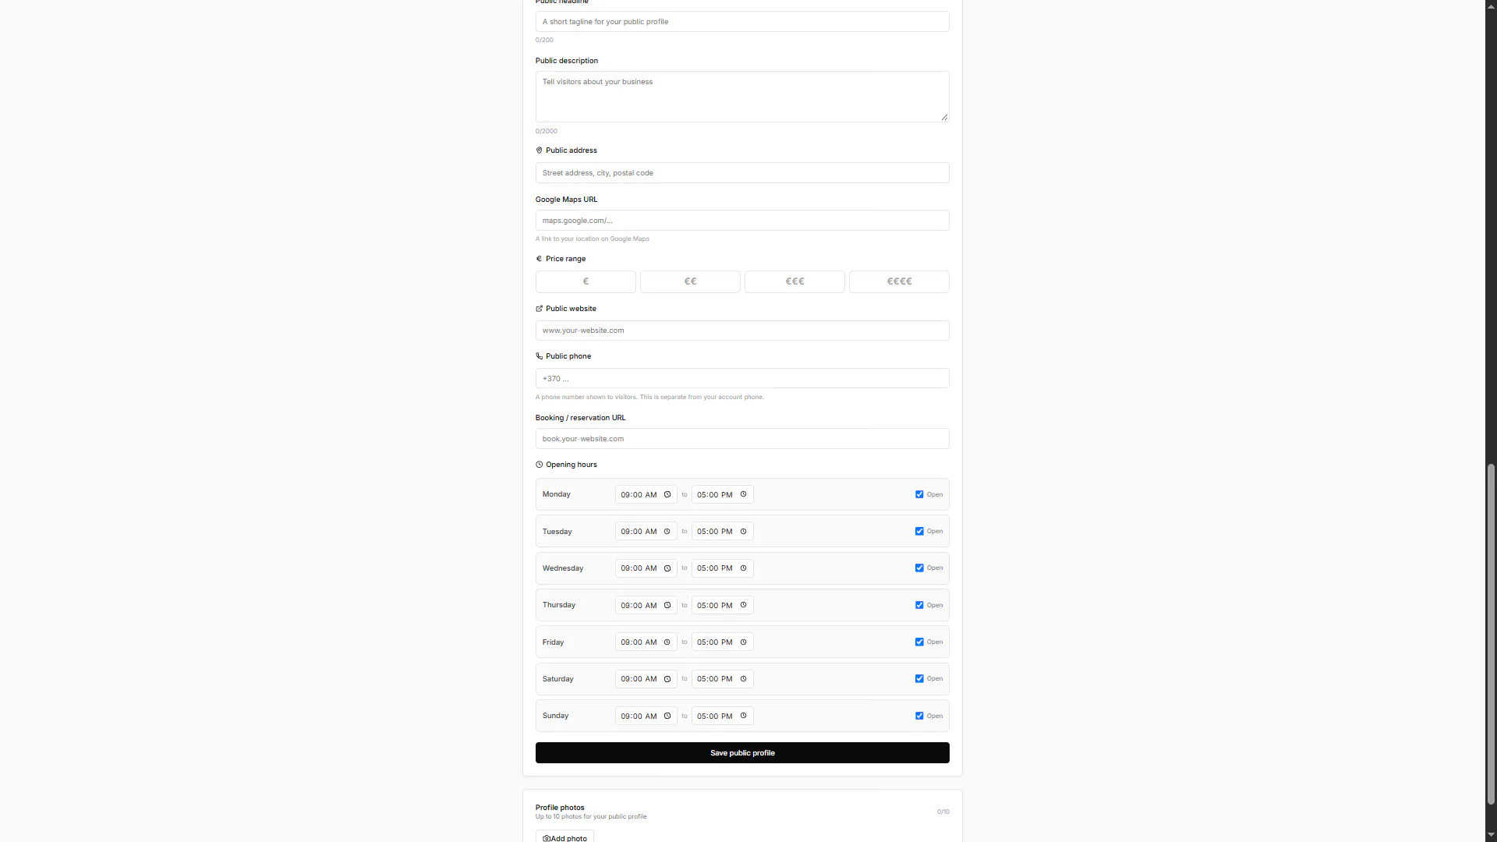Choose the €€€€ price range option

(x=899, y=281)
